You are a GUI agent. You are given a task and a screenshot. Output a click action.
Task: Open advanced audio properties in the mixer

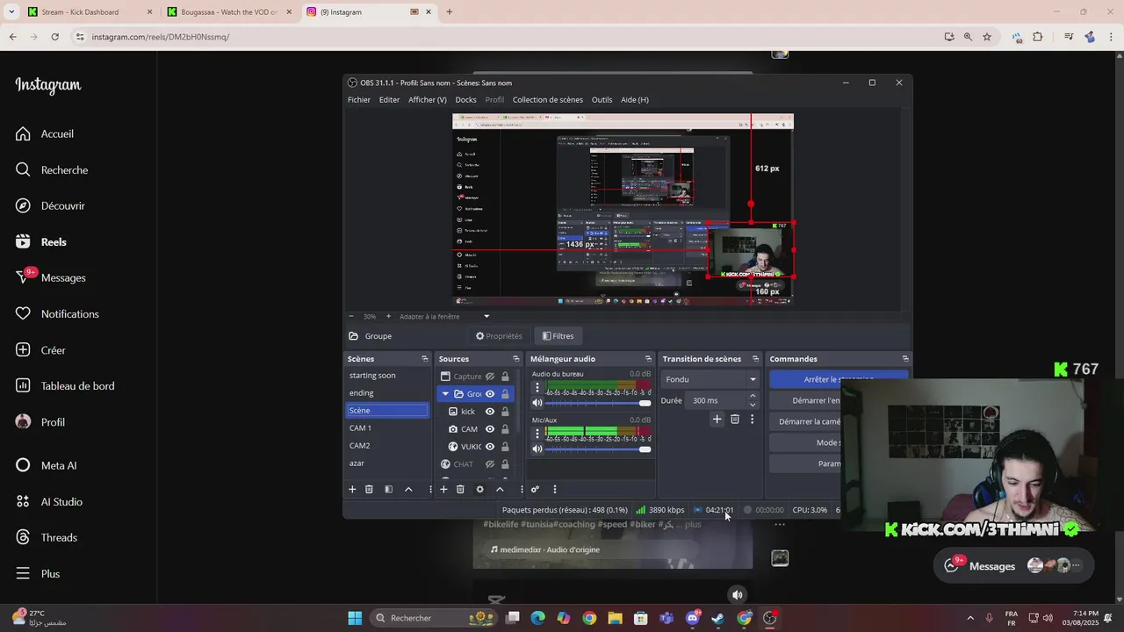535,489
